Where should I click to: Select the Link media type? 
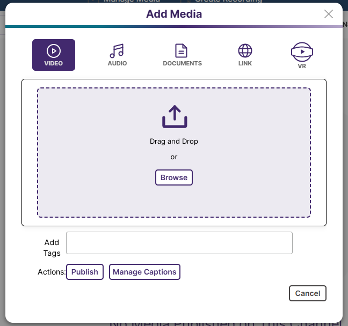[x=245, y=55]
